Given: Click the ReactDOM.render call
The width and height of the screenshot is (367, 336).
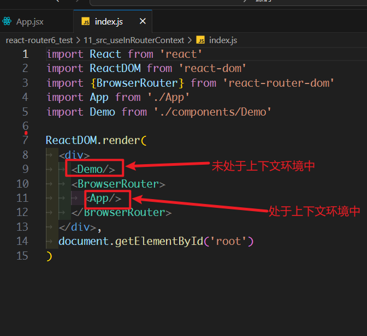Looking at the screenshot, I should coord(93,140).
